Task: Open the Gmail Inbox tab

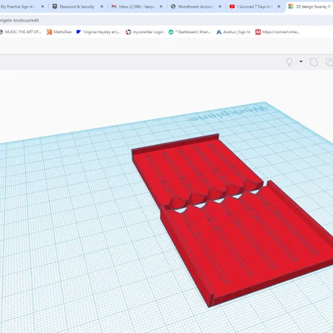Action: point(137,7)
